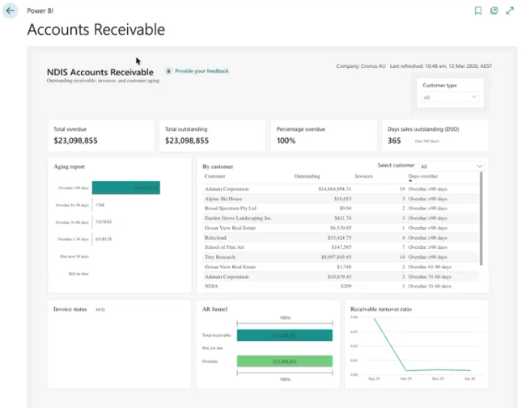
Task: Click the Days overdue sort arrow
Action: click(x=410, y=181)
